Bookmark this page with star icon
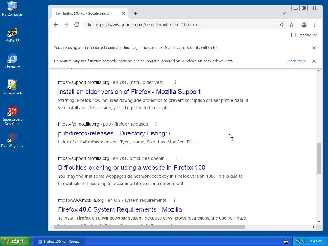Image resolution: width=328 pixels, height=246 pixels. pyautogui.click(x=291, y=25)
